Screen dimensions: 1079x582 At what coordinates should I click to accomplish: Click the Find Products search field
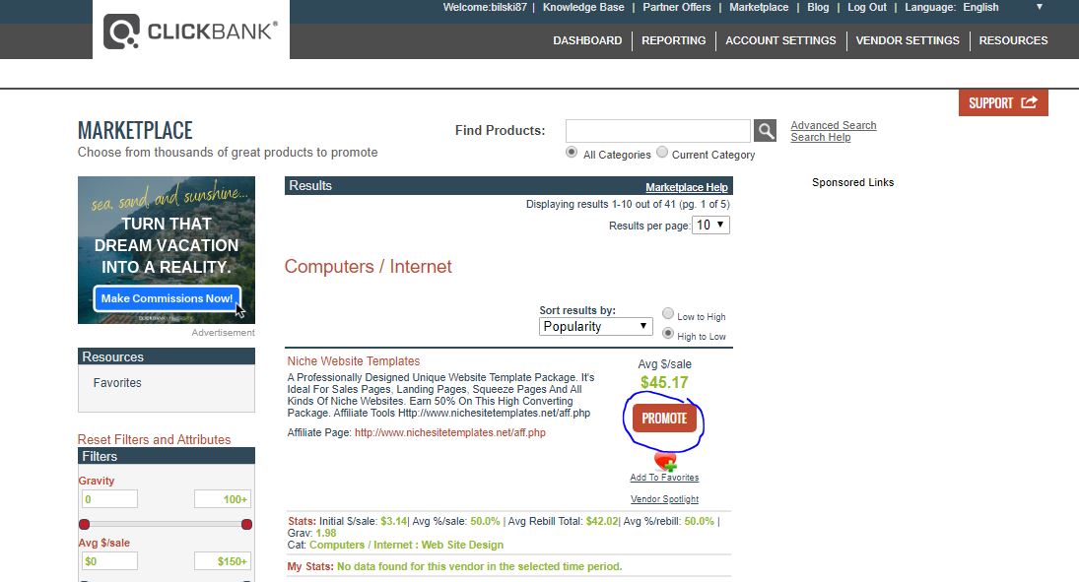coord(658,131)
